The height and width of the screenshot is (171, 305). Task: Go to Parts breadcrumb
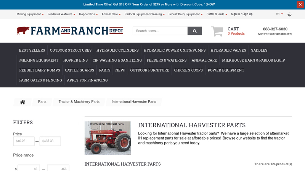coord(42,102)
